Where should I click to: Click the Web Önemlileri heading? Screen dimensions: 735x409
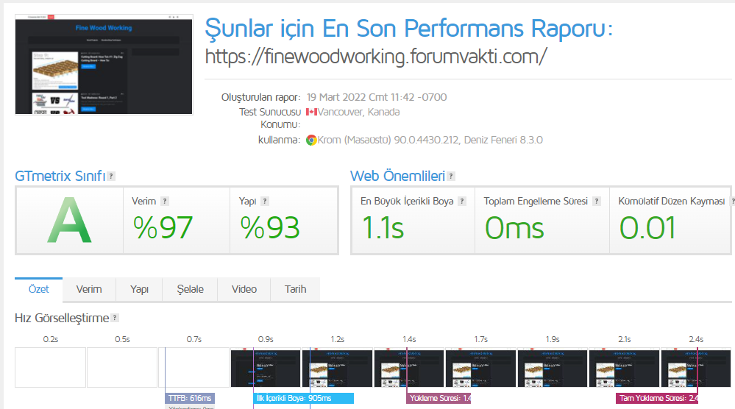coord(397,176)
